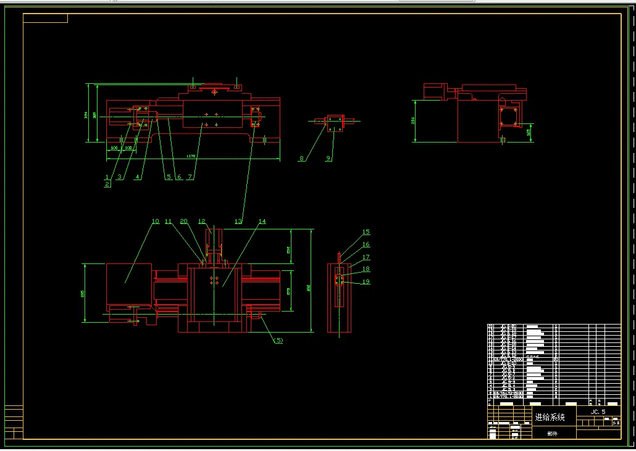
Task: Click part callout number 3
Action: [120, 177]
